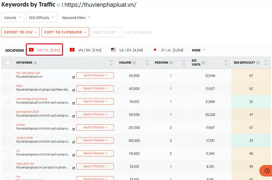The width and height of the screenshot is (272, 180).
Task: Check the box for 'cic' keyword row
Action: click(x=7, y=153)
